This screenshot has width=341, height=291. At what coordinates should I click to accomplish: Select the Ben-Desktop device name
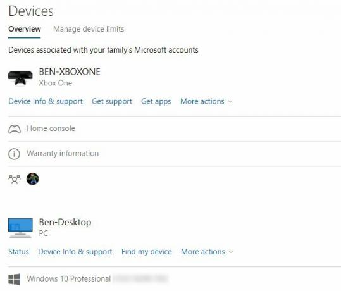pos(65,223)
